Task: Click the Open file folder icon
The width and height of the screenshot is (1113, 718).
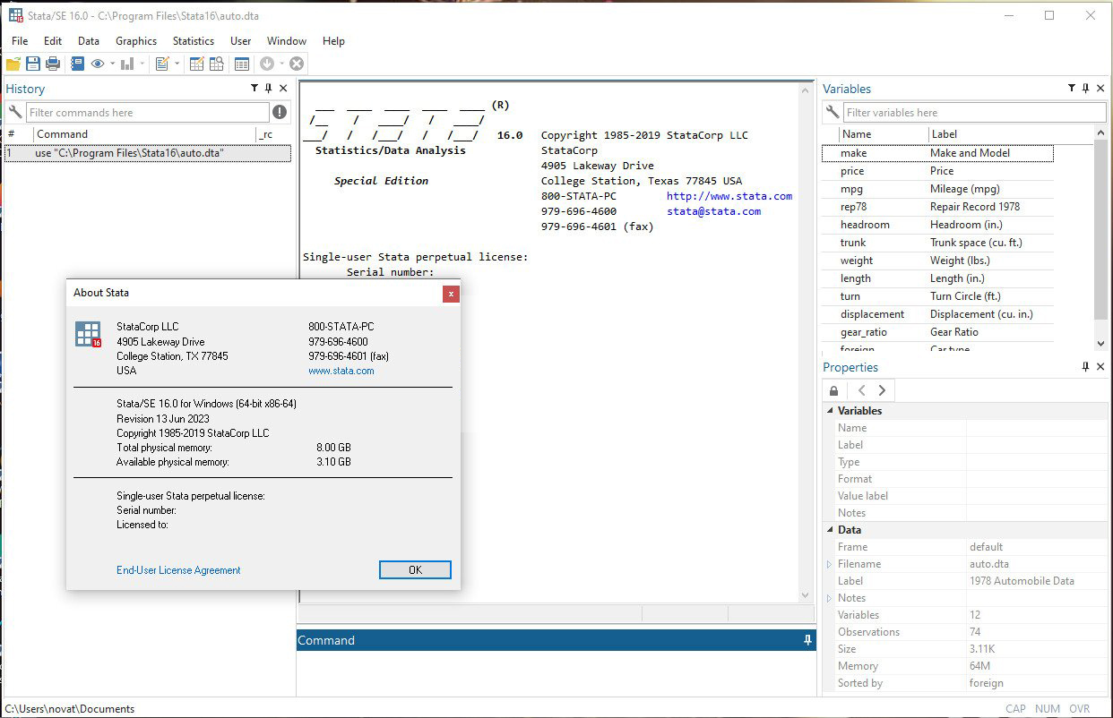Action: [x=13, y=64]
